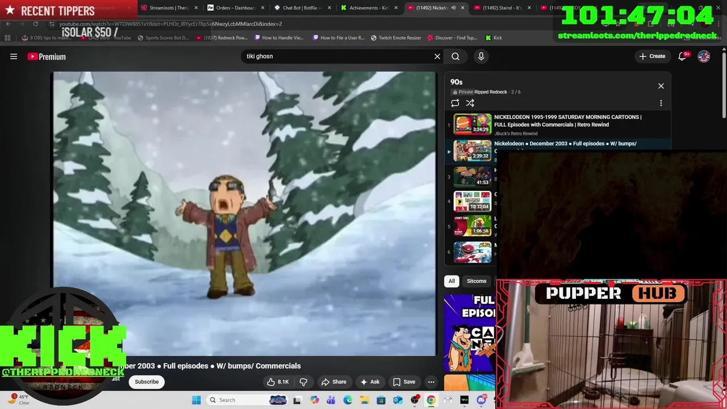This screenshot has width=727, height=409.
Task: Close the Chat Bot | BotRix tab
Action: pyautogui.click(x=329, y=8)
